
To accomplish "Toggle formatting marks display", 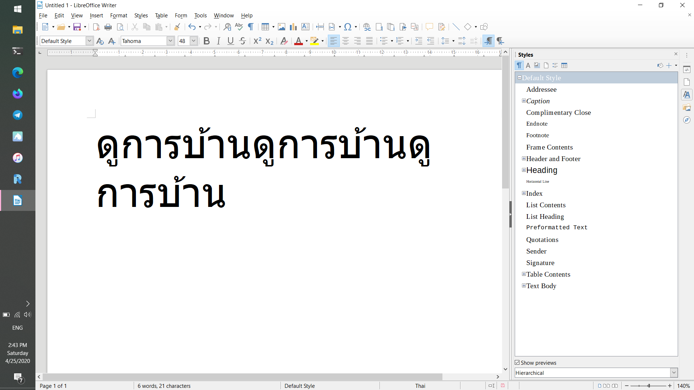I will tap(250, 27).
